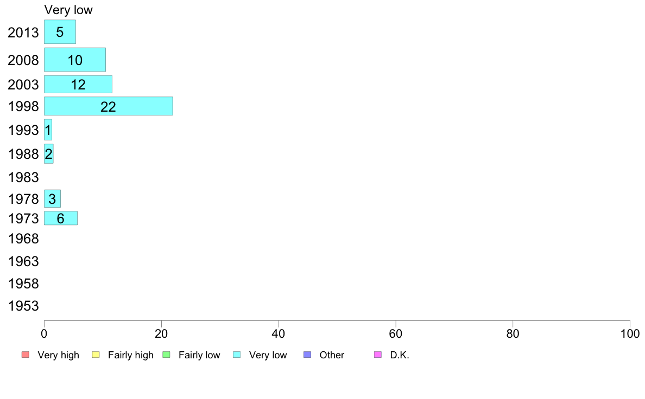Select the 1978 bar showing 3
Image resolution: width=645 pixels, height=399 pixels.
[52, 199]
